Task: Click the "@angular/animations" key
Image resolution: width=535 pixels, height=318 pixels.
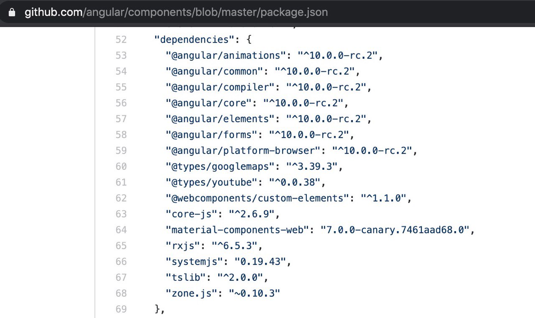Action: point(226,56)
